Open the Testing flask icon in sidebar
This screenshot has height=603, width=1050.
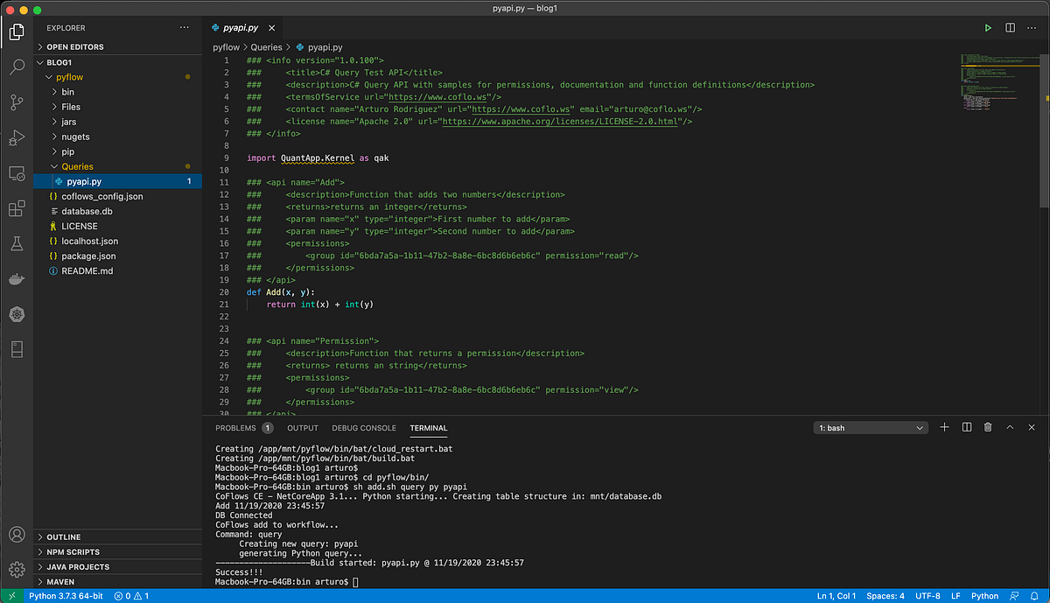tap(16, 243)
